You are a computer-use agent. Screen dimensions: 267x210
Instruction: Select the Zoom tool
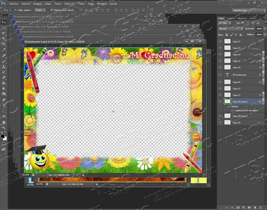tap(3, 128)
